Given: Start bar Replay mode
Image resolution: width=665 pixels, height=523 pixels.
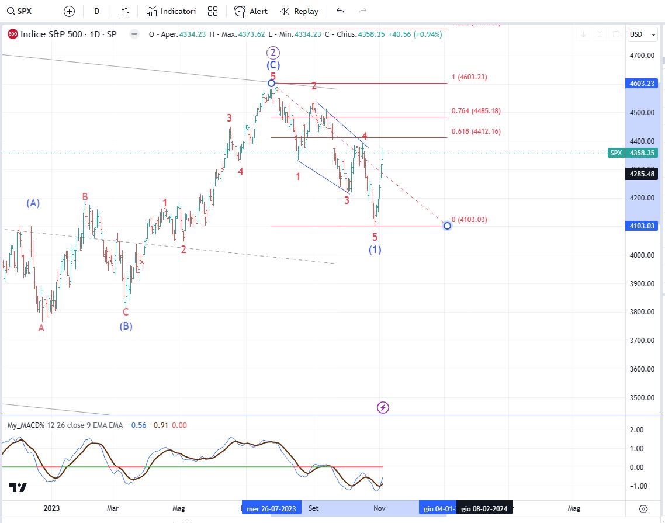Looking at the screenshot, I should (x=299, y=12).
